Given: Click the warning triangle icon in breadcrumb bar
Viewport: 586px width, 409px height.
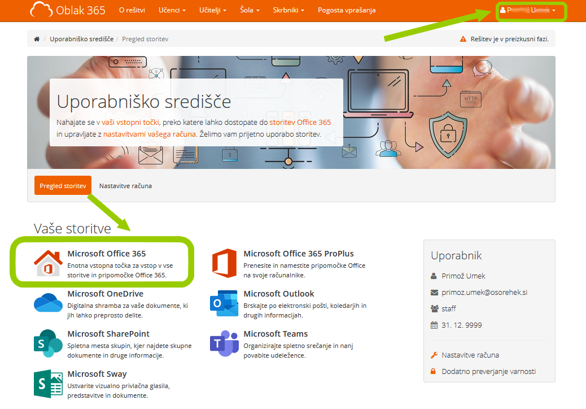Looking at the screenshot, I should [463, 39].
